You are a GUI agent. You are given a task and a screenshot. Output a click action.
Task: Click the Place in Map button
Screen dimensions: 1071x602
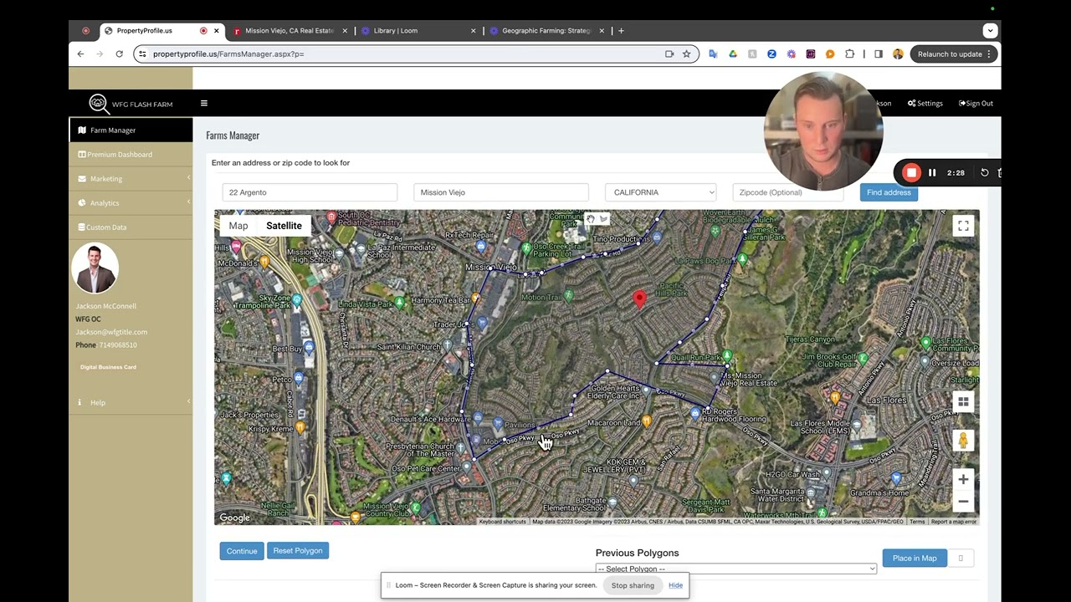click(915, 559)
